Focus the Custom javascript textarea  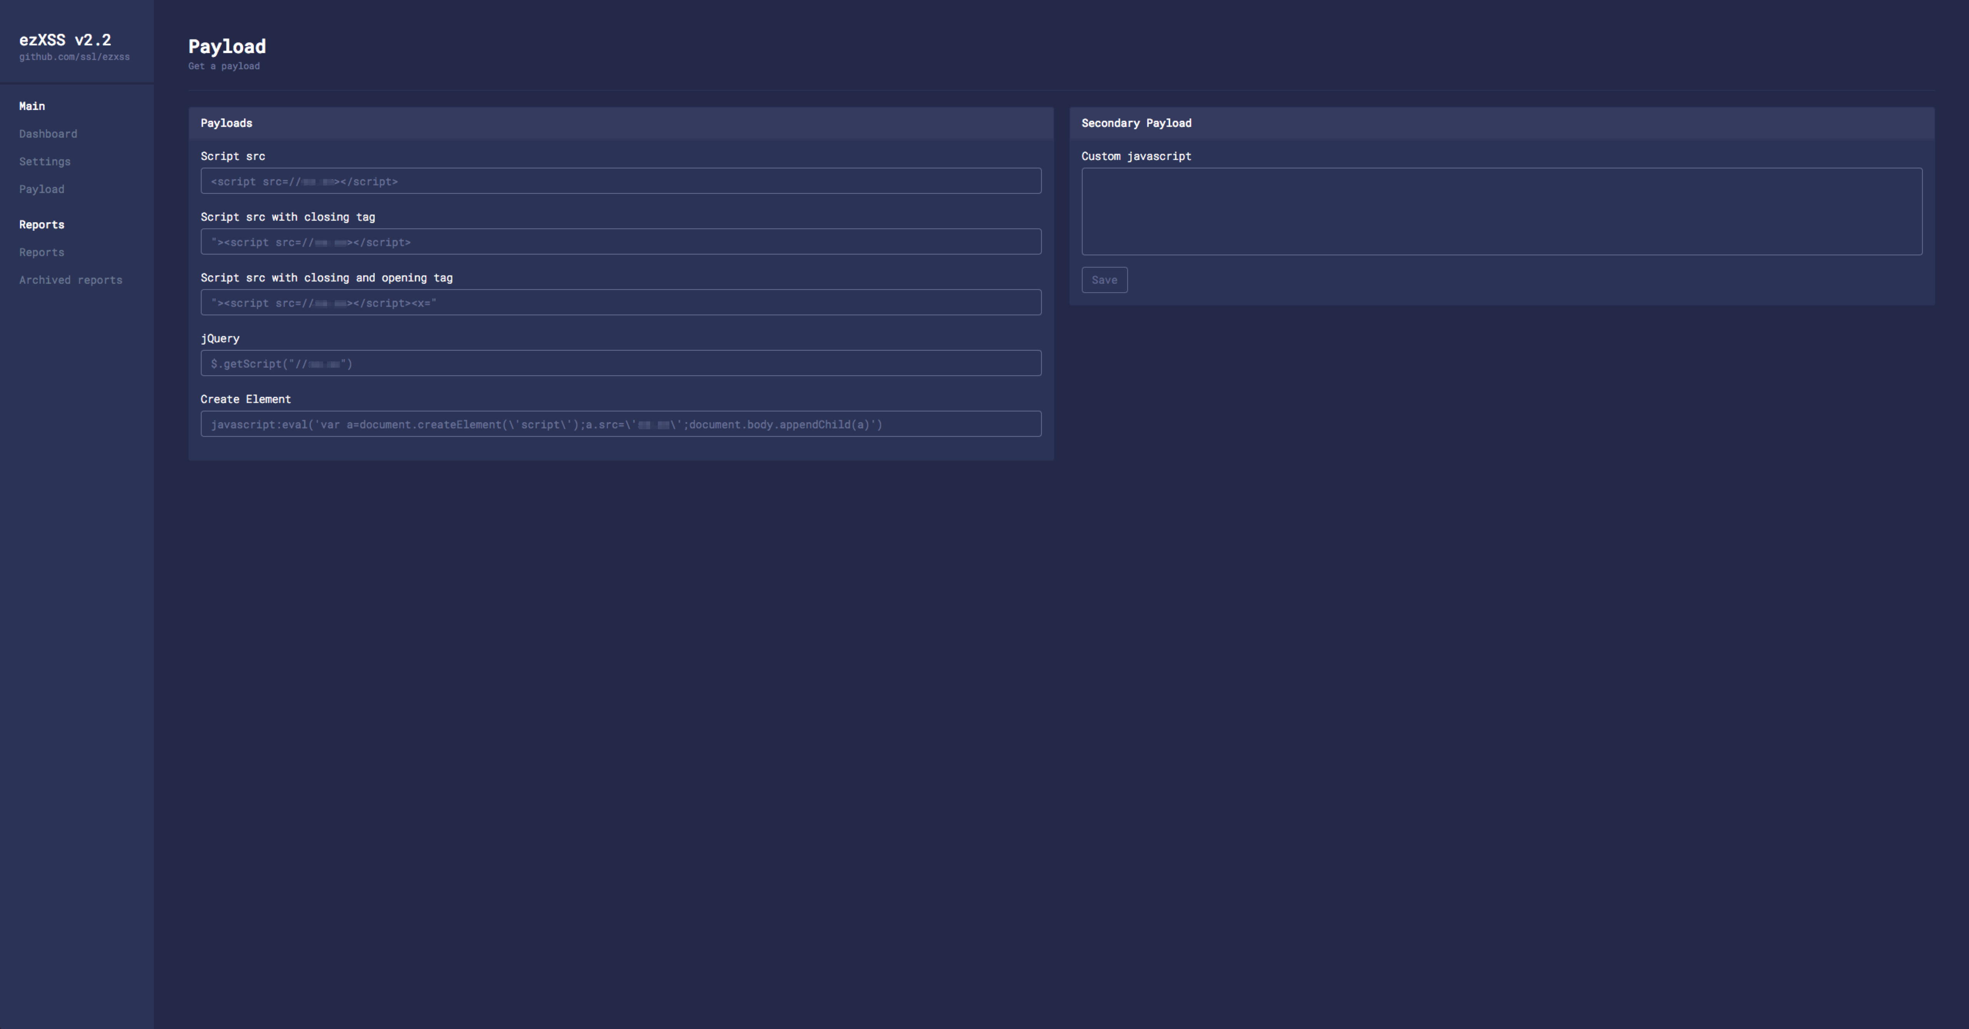point(1500,211)
